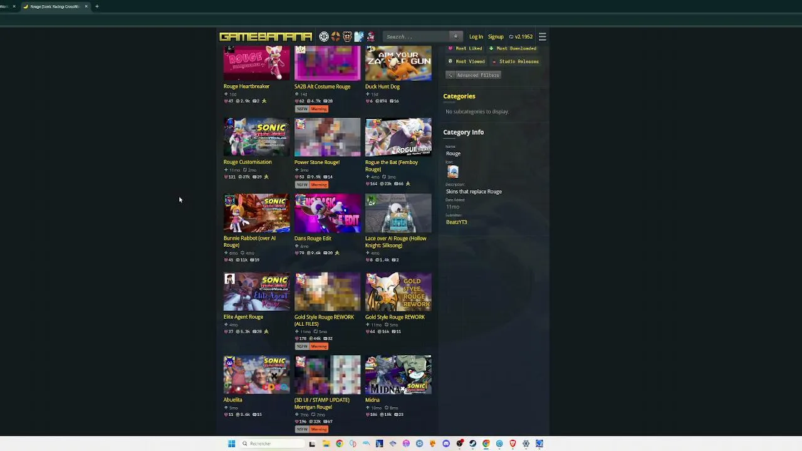The image size is (802, 451).
Task: Open Windows Start menu
Action: 231,443
